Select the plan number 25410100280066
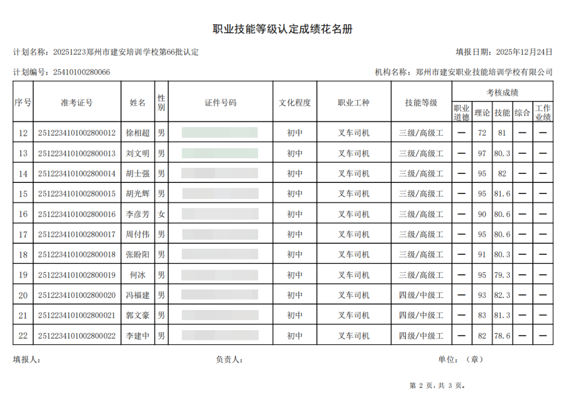This screenshot has height=401, width=567. (81, 72)
